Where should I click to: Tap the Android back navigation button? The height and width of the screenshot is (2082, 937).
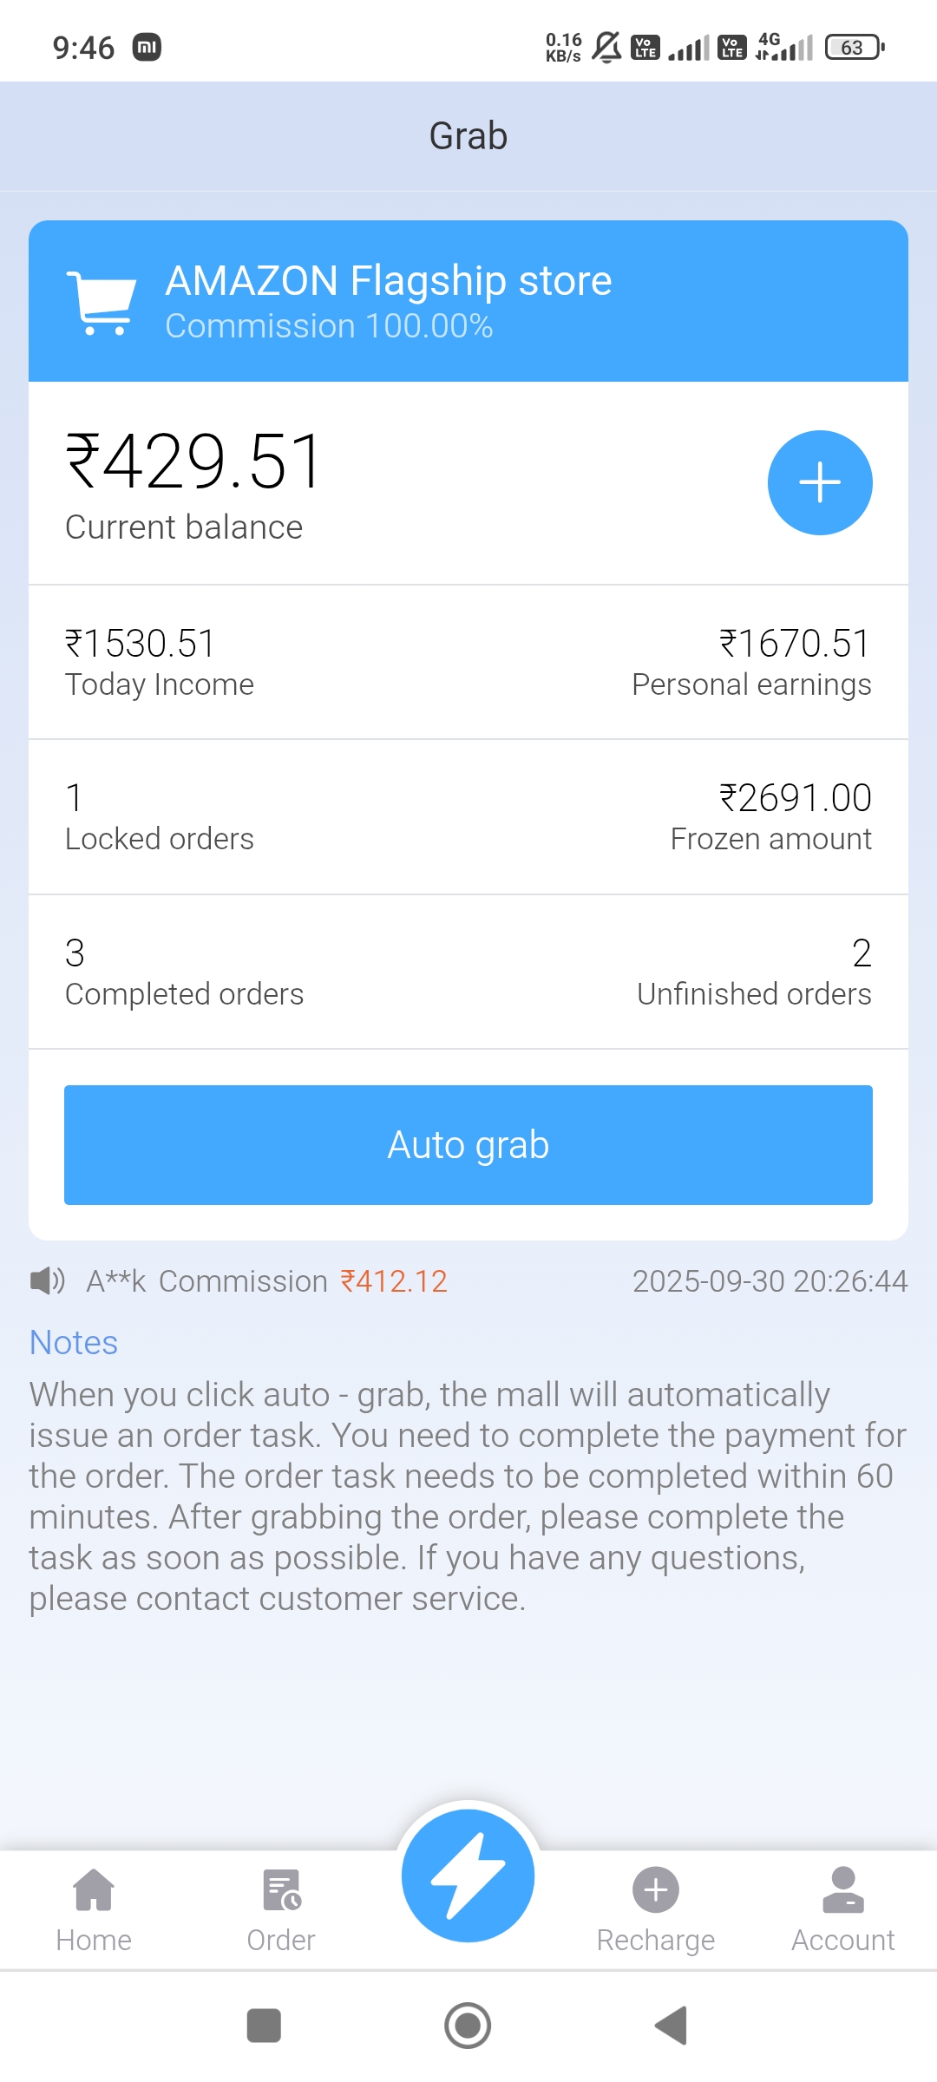coord(672,2026)
